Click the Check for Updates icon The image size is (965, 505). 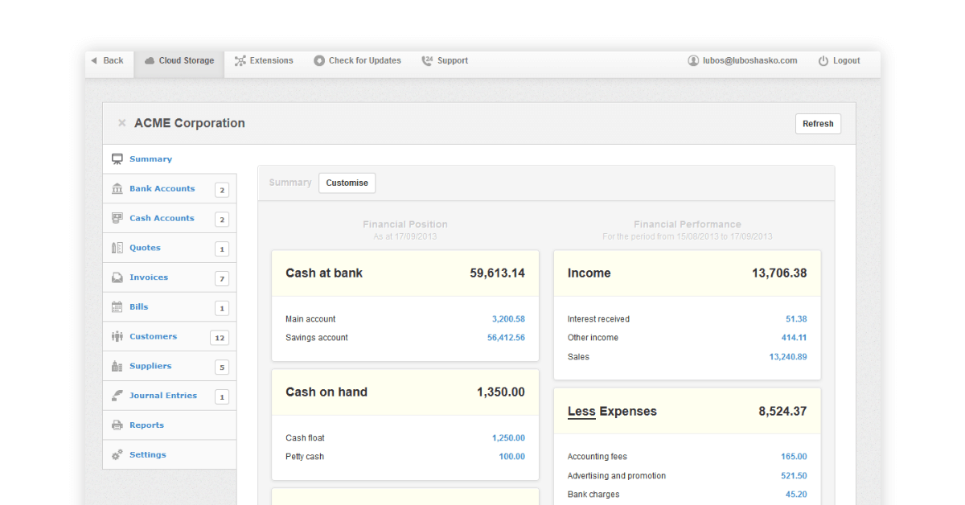tap(319, 60)
